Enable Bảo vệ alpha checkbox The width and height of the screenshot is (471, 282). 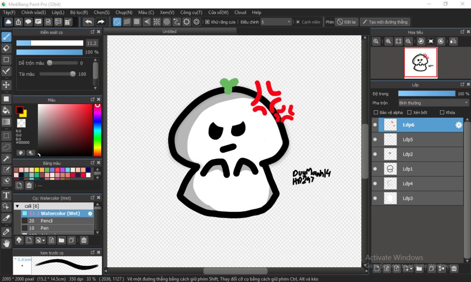coord(376,113)
